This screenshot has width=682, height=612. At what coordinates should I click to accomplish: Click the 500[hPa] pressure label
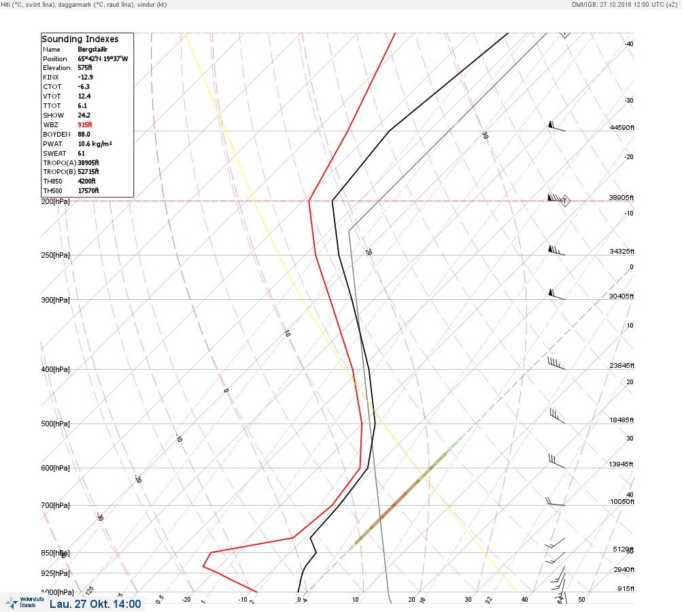click(x=55, y=424)
